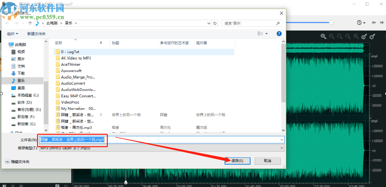Click the plain zoom magnifier in editor
Viewport: 386px width, 187px height.
click(340, 37)
